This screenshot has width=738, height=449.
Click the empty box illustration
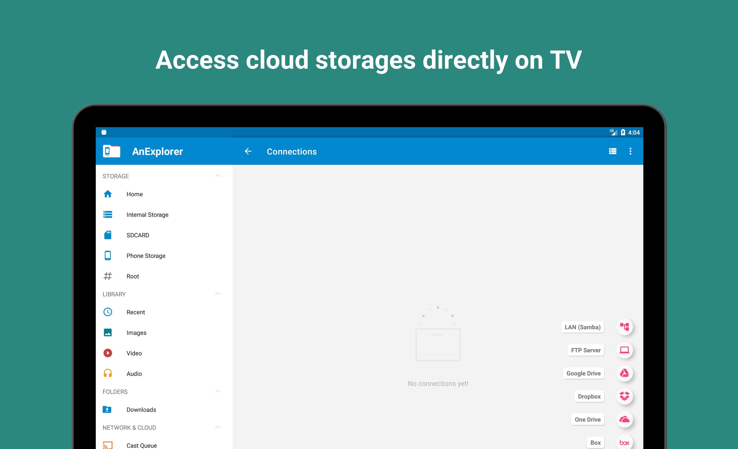coord(438,334)
